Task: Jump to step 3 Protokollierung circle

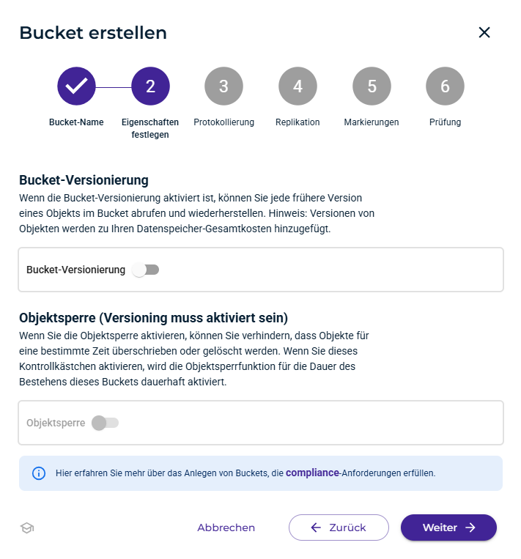Action: pyautogui.click(x=223, y=86)
